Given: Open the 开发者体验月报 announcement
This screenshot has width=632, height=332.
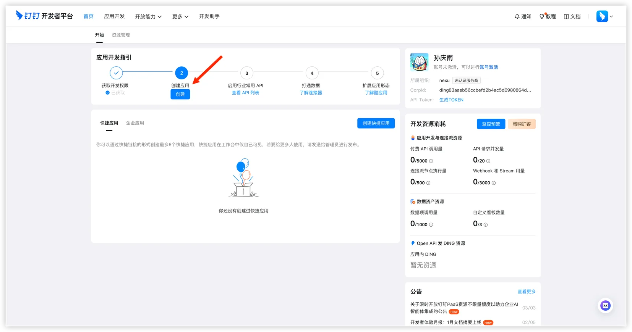Looking at the screenshot, I should click(446, 322).
